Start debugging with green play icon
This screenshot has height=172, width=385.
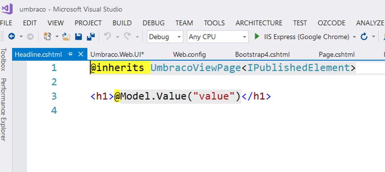pyautogui.click(x=257, y=37)
